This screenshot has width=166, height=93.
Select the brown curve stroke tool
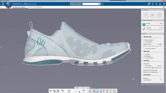[x=93, y=91]
